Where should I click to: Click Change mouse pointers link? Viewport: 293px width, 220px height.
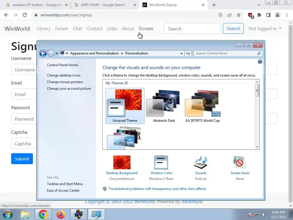pos(65,82)
